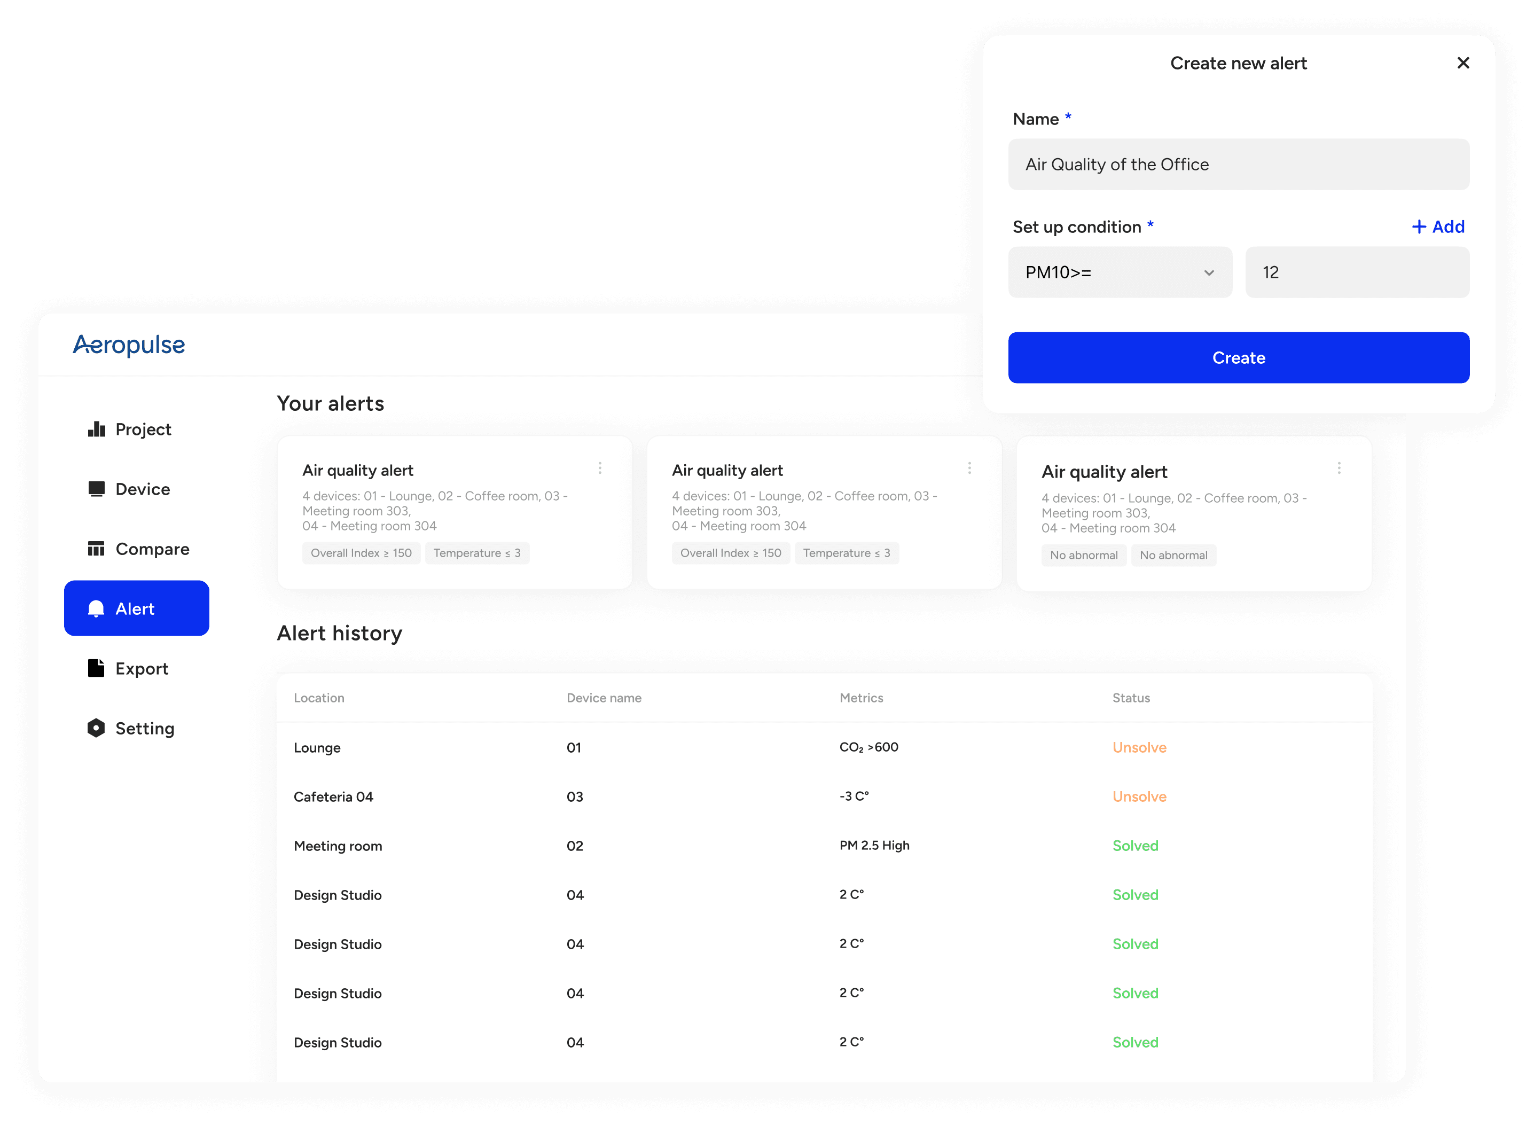Open the Export document icon
Viewport: 1534px width, 1125px height.
point(97,668)
